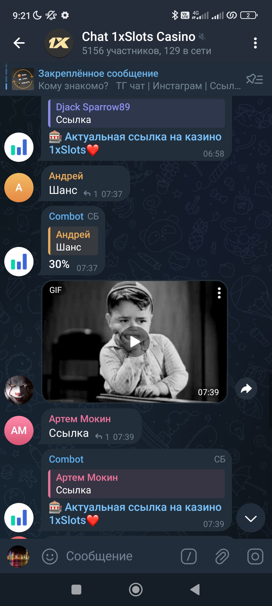Viewport: 272px width, 606px height.
Task: Open the pinned message 'Кому знакомо?'
Action: tap(126, 79)
